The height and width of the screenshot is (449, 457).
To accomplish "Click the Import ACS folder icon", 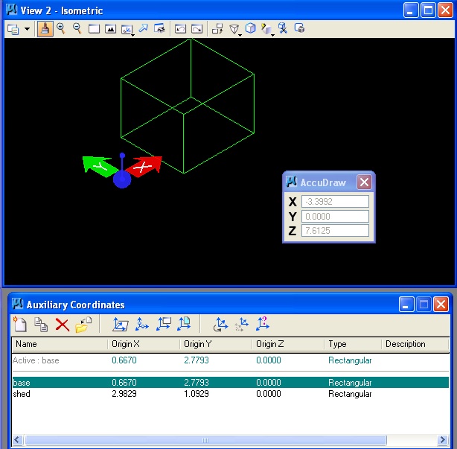I will coord(83,325).
